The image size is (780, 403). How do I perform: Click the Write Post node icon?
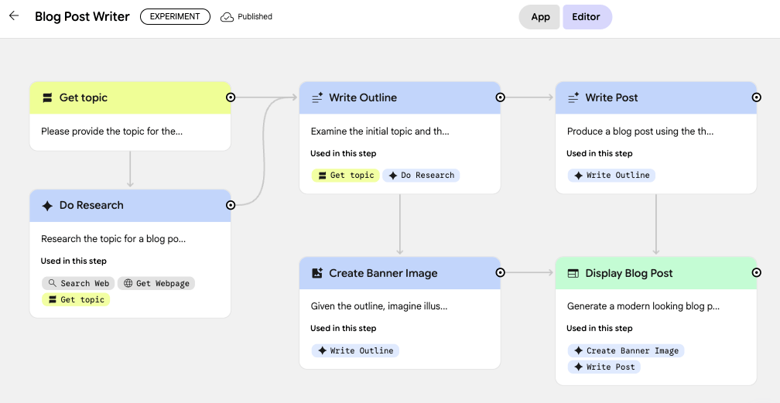(573, 98)
